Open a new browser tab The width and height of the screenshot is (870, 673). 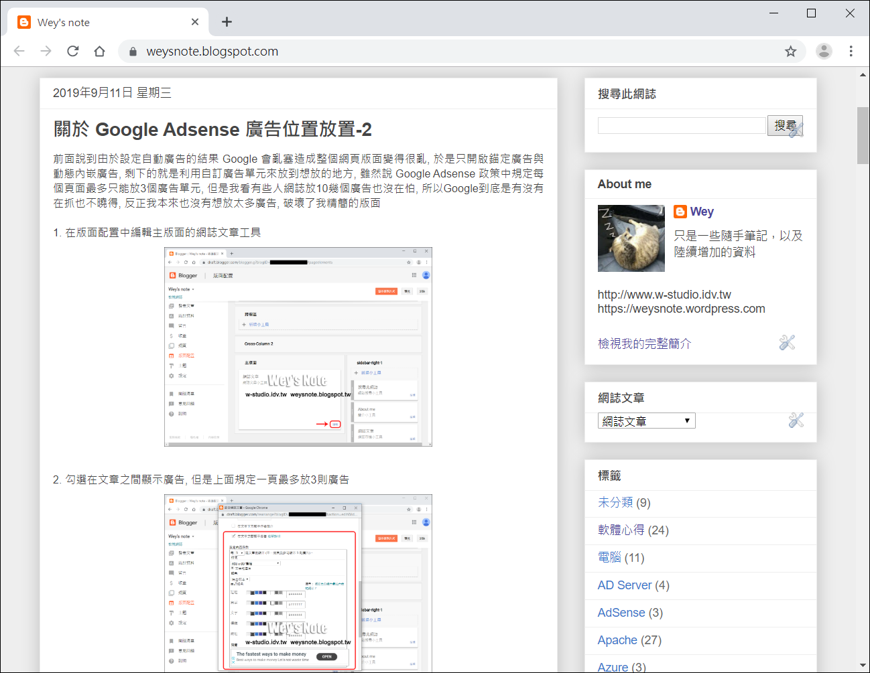point(227,22)
